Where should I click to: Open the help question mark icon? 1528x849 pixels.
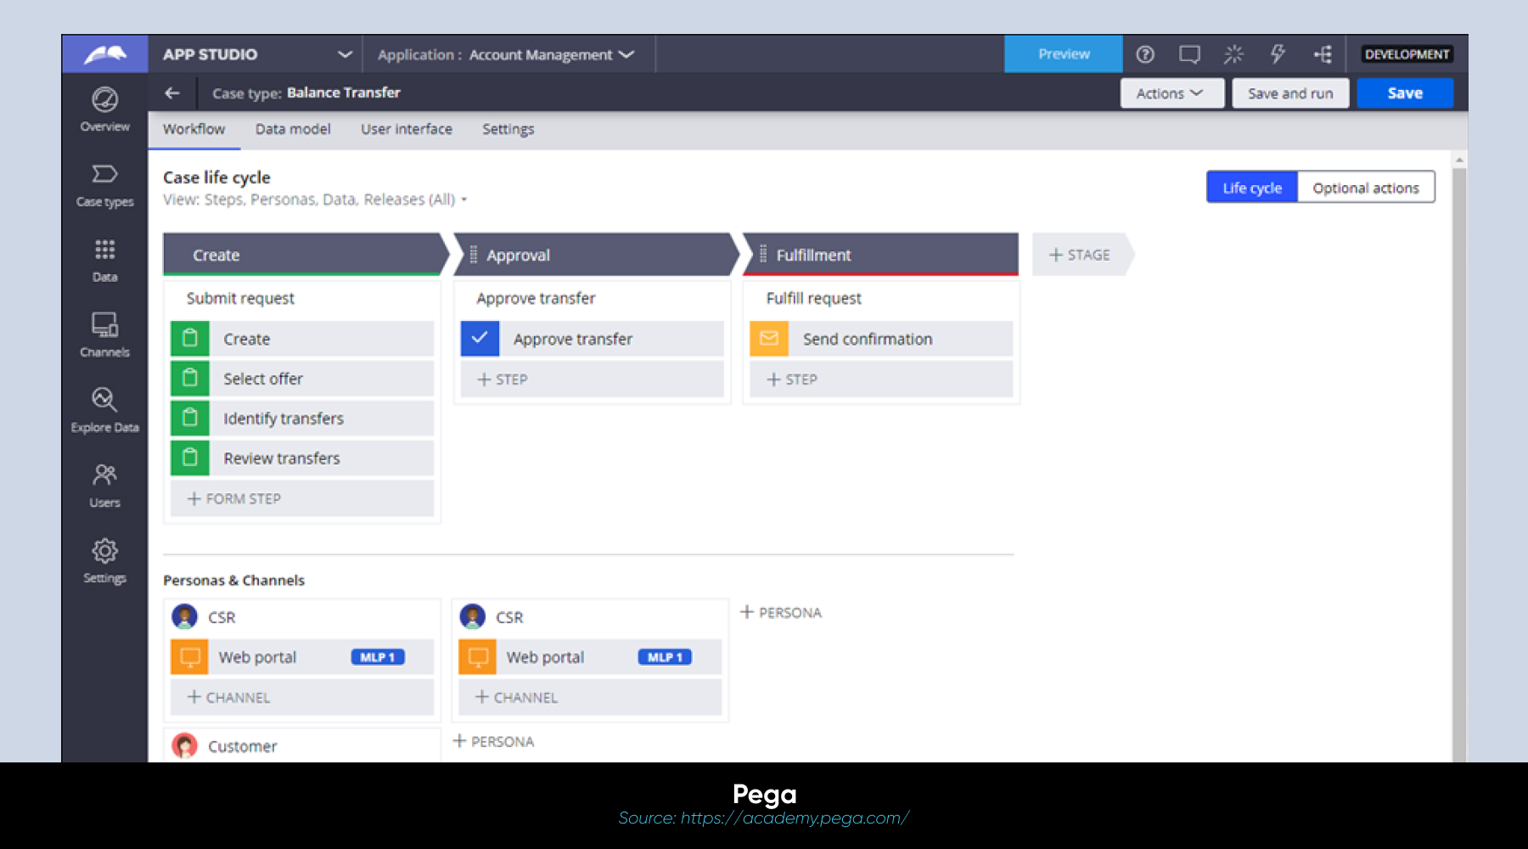1145,54
